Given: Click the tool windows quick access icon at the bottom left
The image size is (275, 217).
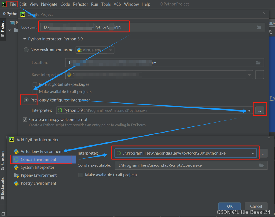Looking at the screenshot, I should pos(3,214).
